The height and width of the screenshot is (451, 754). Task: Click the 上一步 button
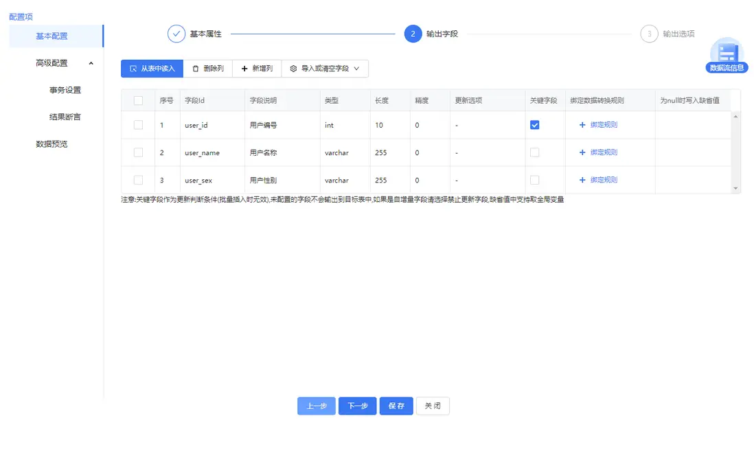[316, 406]
